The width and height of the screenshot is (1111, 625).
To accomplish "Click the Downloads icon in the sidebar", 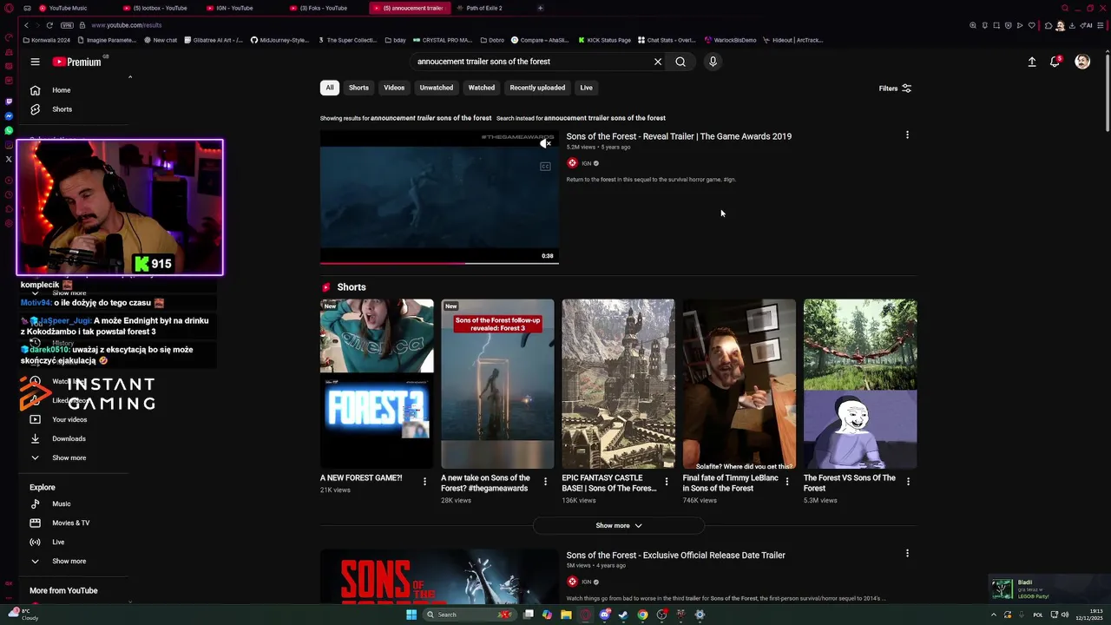I will coord(35,438).
